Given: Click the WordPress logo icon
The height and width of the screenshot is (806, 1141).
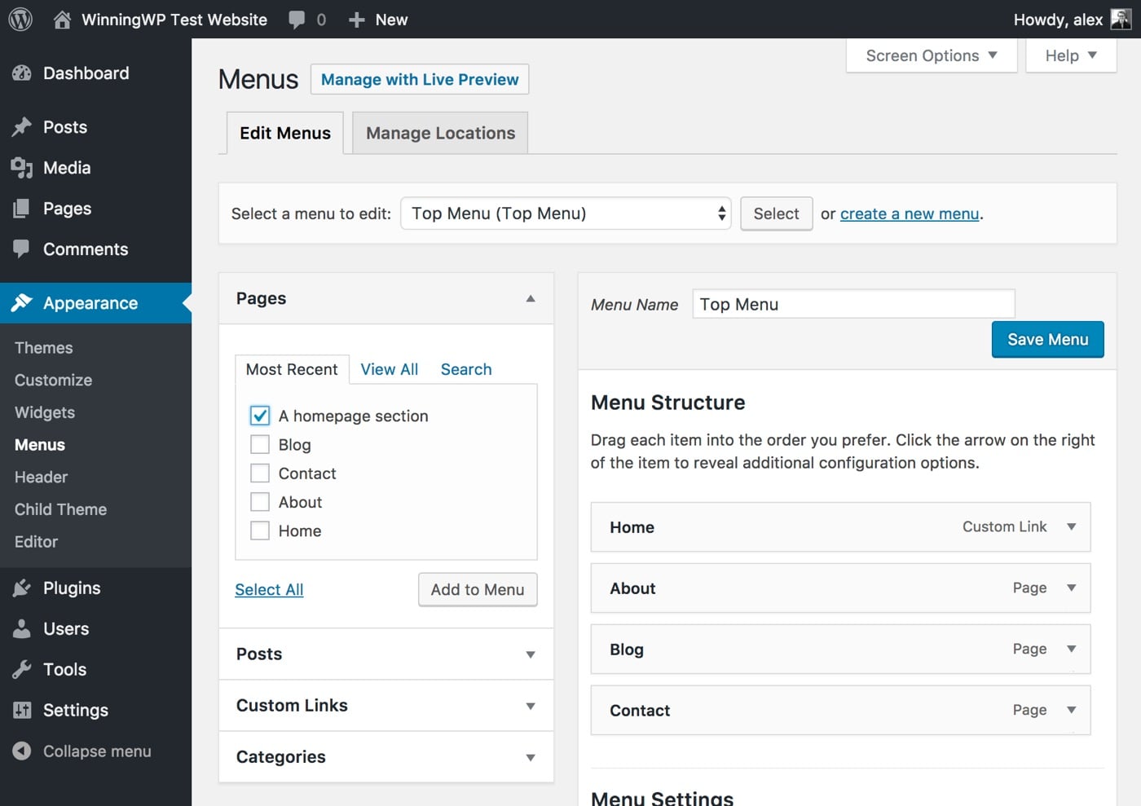Looking at the screenshot, I should coord(20,20).
